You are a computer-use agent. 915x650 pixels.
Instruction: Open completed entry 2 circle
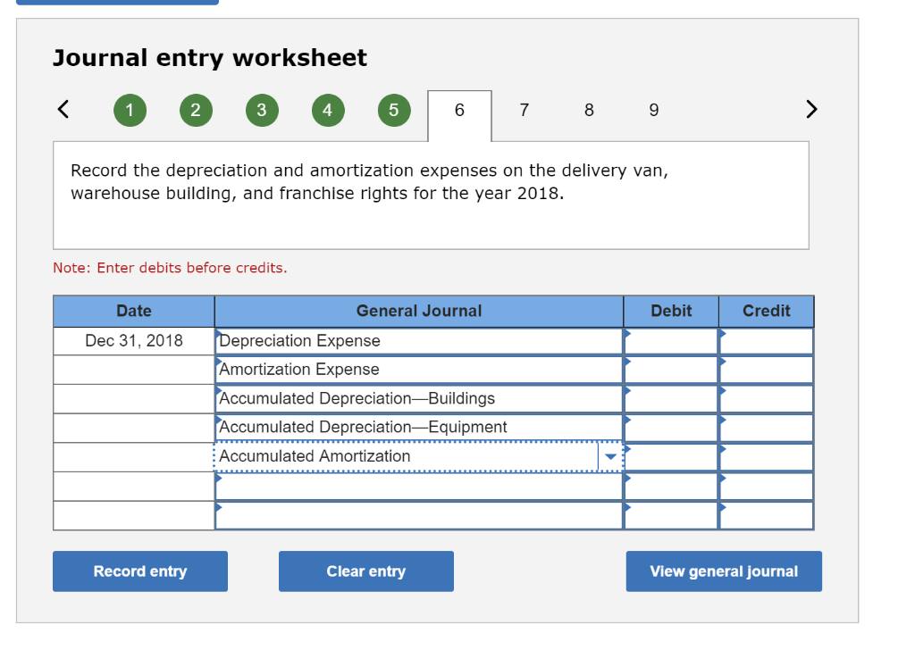(196, 110)
